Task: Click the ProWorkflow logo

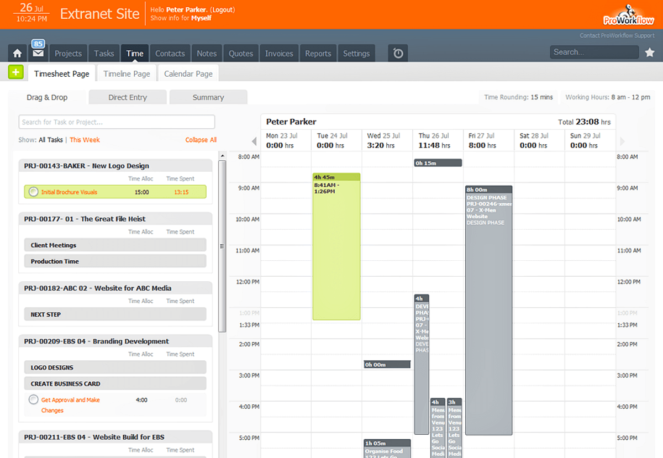Action: click(629, 15)
